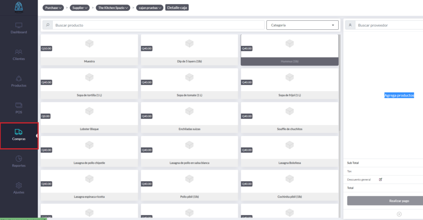This screenshot has width=423, height=220.
Task: Click the Detalle caja button
Action: pos(177,7)
